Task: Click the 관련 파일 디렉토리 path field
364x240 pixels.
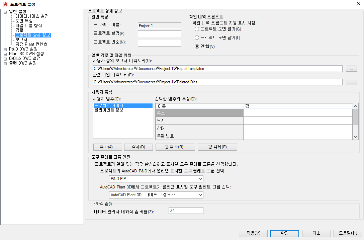Action: [x=217, y=82]
